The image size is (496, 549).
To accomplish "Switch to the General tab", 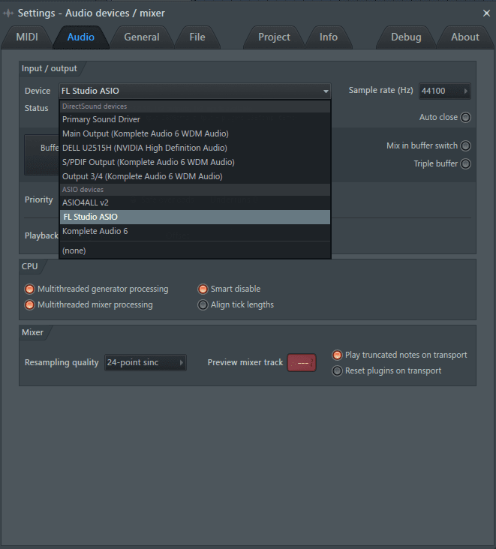I will tap(142, 37).
